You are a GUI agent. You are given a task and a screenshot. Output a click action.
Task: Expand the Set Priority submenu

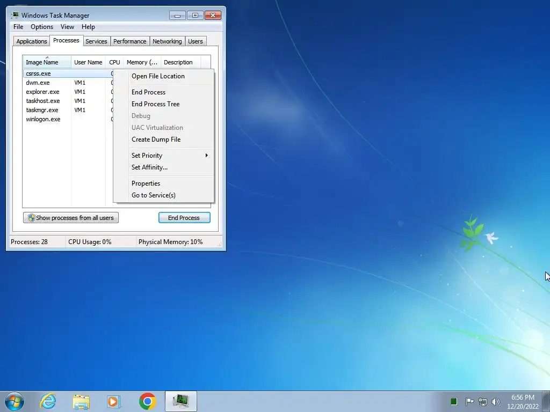pyautogui.click(x=163, y=156)
